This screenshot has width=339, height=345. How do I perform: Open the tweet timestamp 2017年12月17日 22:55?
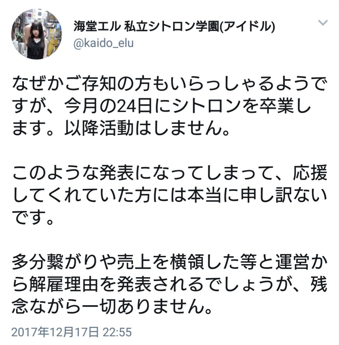point(72,332)
